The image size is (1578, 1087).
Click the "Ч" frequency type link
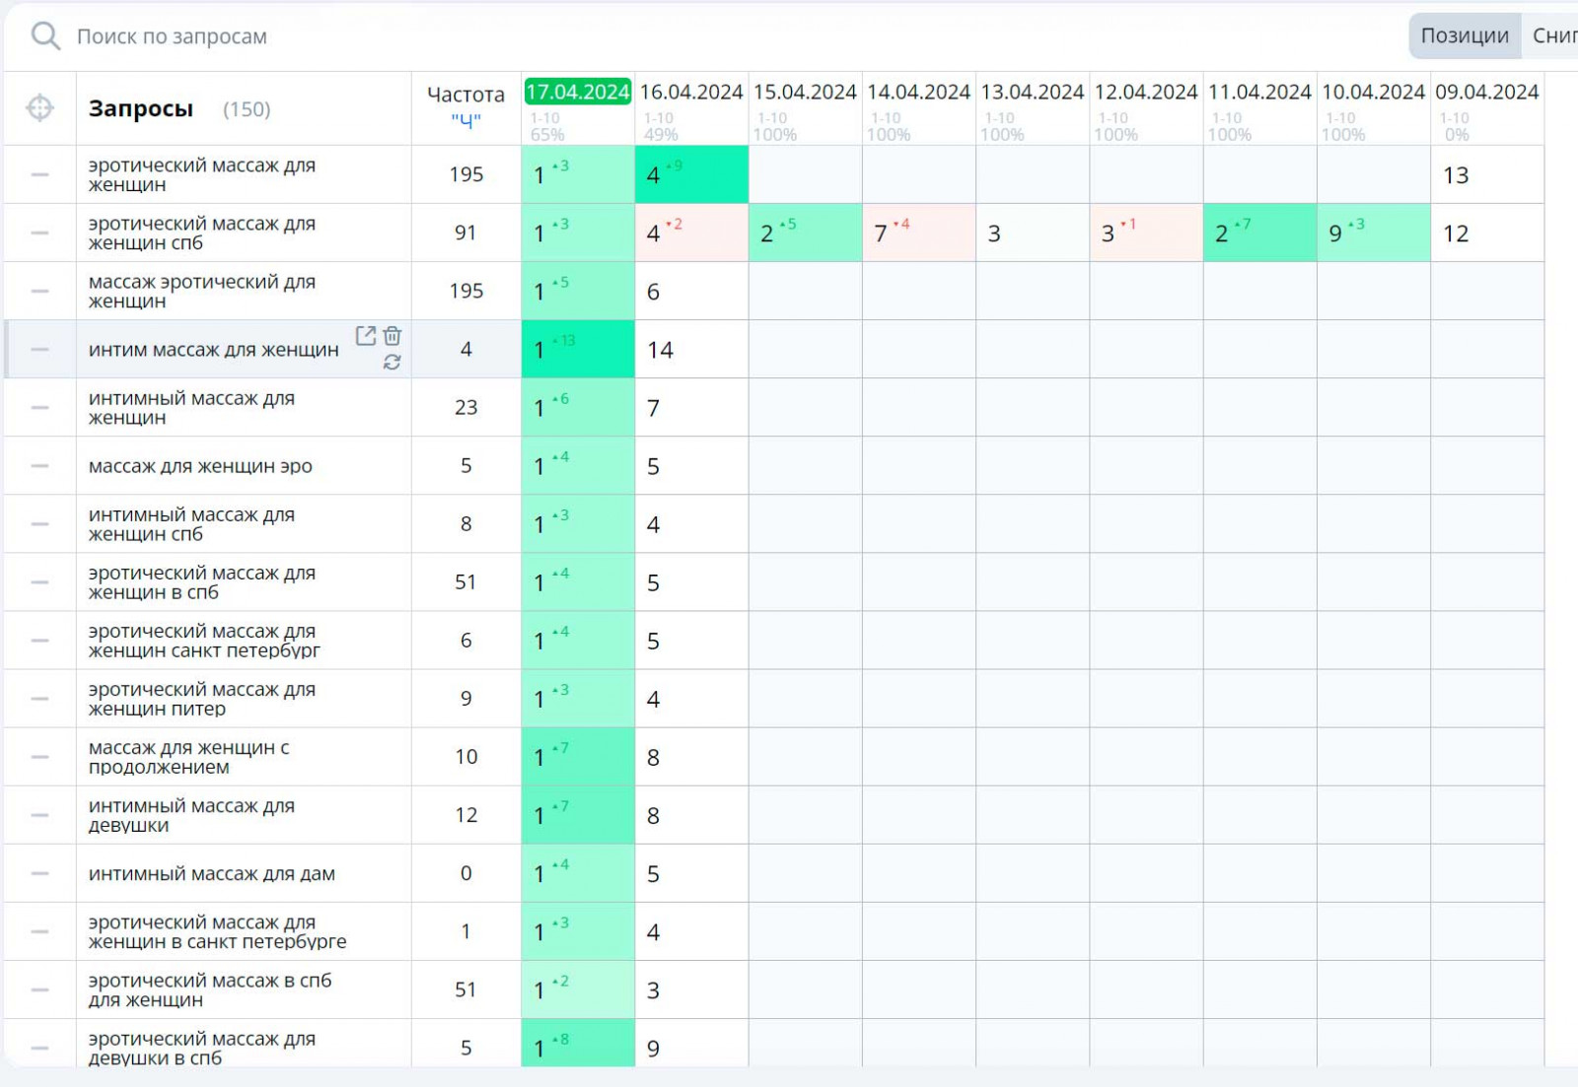click(466, 120)
